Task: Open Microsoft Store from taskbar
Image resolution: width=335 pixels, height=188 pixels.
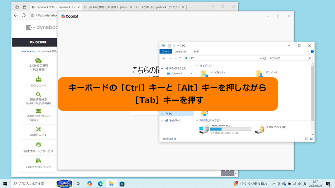Action: click(122, 184)
